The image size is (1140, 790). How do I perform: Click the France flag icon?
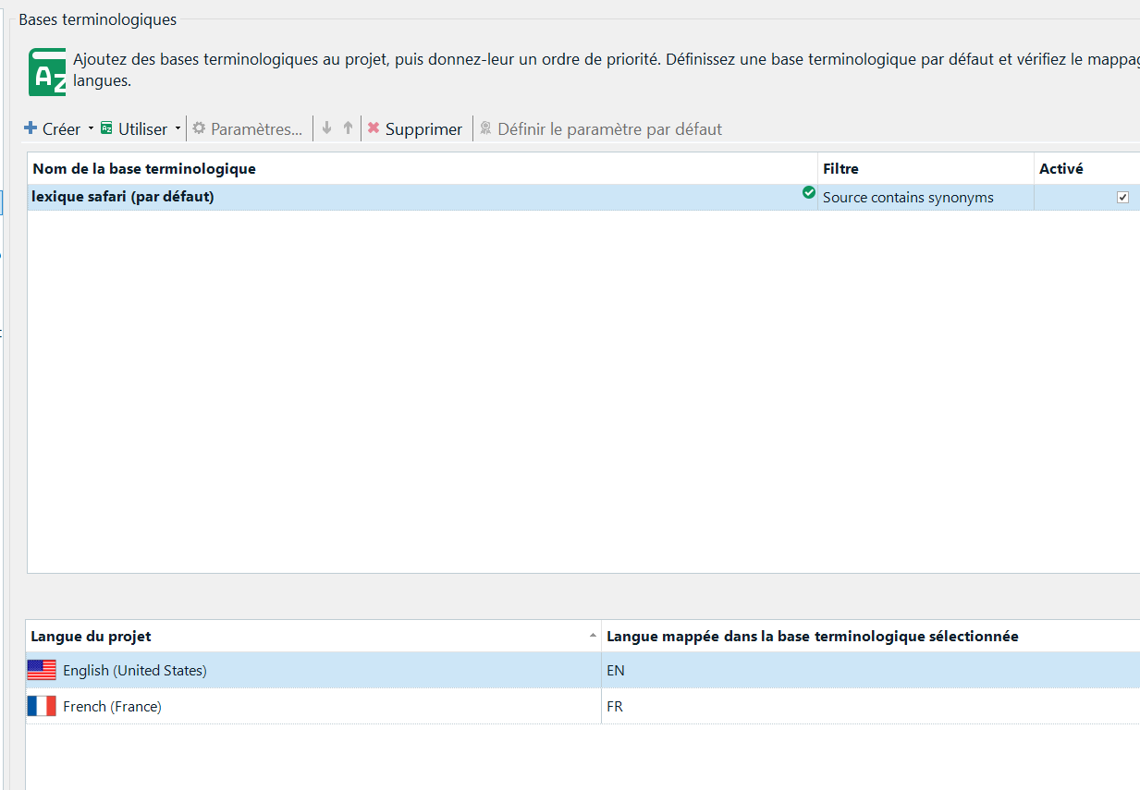42,706
